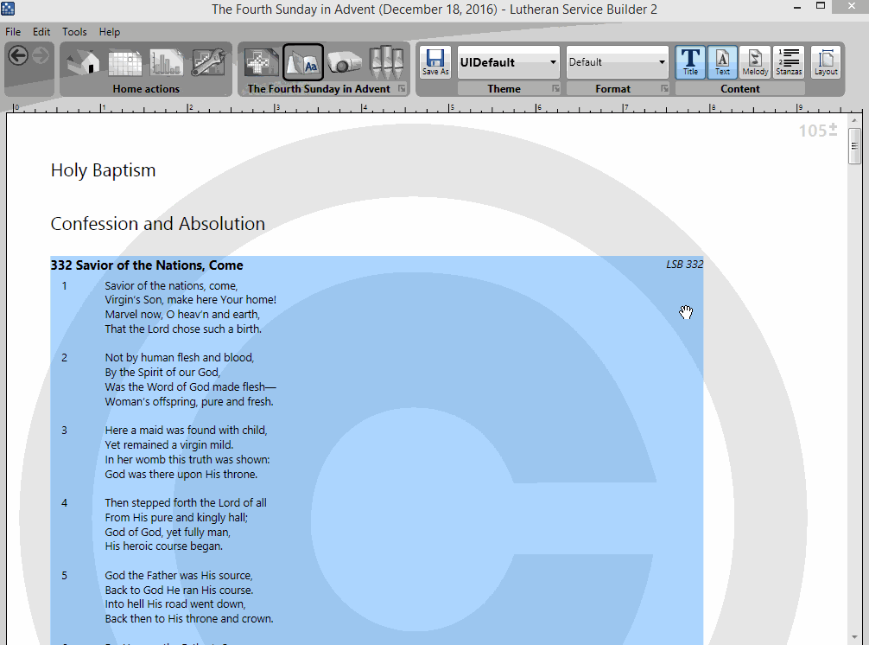Open the Default format dropdown
Viewport: 869px width, 645px height.
[x=617, y=62]
